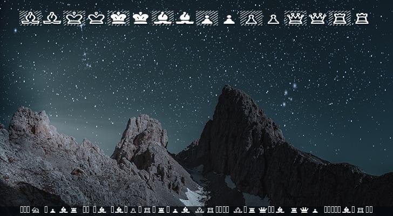
Task: Select the outlined queen on plain background
Action: point(317,18)
